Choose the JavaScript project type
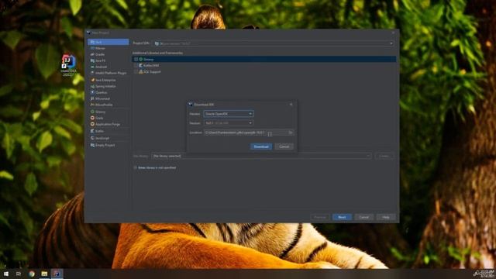The width and height of the screenshot is (496, 279). coord(108,138)
